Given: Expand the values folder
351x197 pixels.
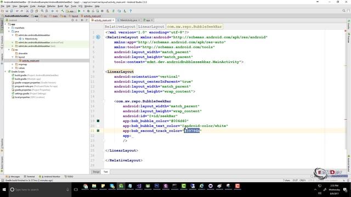Looking at the screenshot, I should [13, 68].
